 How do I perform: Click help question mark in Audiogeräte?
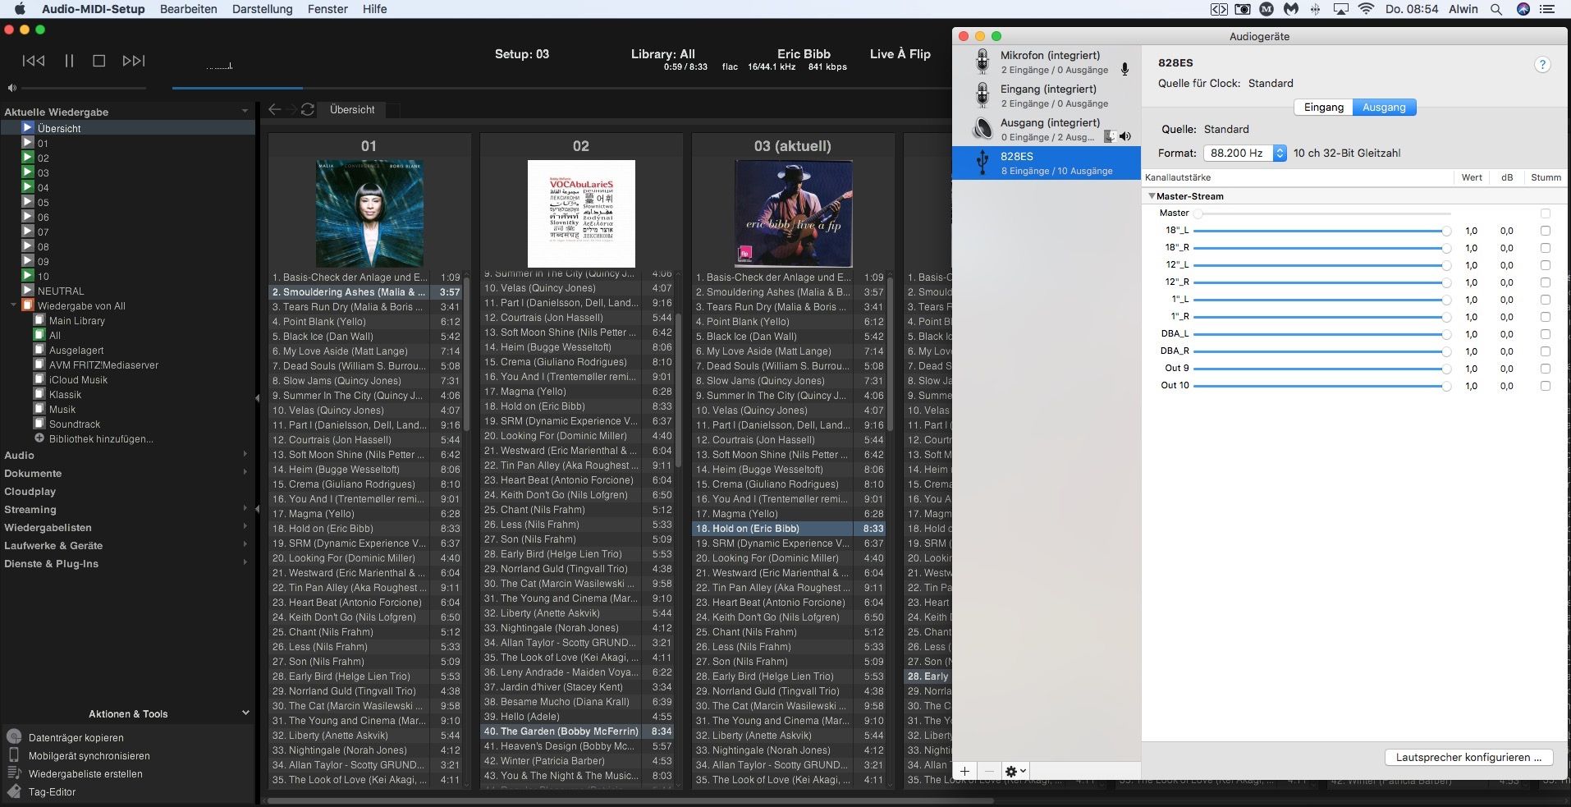1542,65
